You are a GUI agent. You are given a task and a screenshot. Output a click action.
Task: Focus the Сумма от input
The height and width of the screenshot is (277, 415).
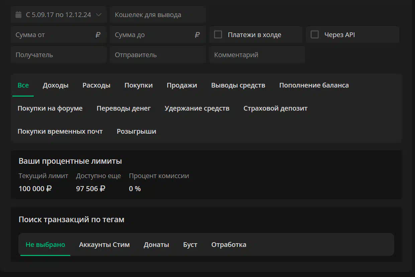pos(59,35)
